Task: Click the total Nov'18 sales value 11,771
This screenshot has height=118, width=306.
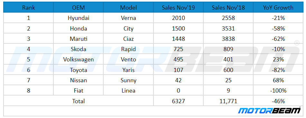Action: coord(228,101)
